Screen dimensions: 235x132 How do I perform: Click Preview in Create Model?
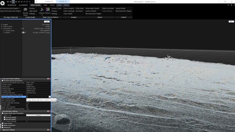point(32,8)
